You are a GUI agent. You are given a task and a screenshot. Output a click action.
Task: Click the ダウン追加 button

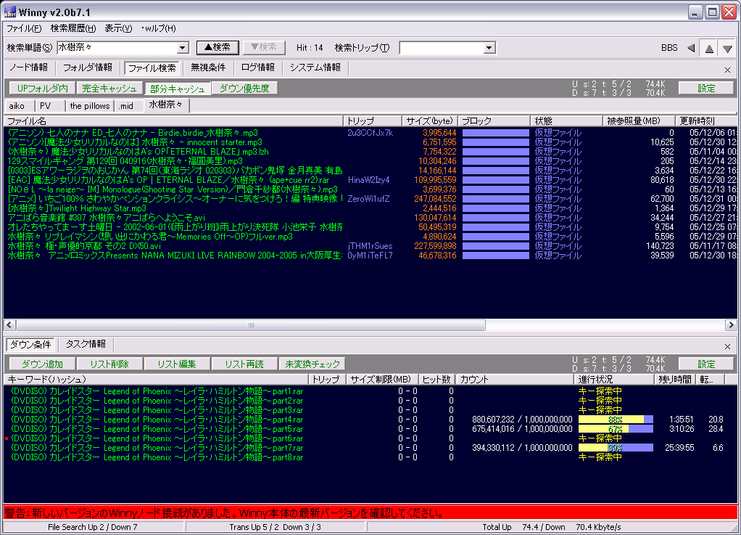[42, 364]
